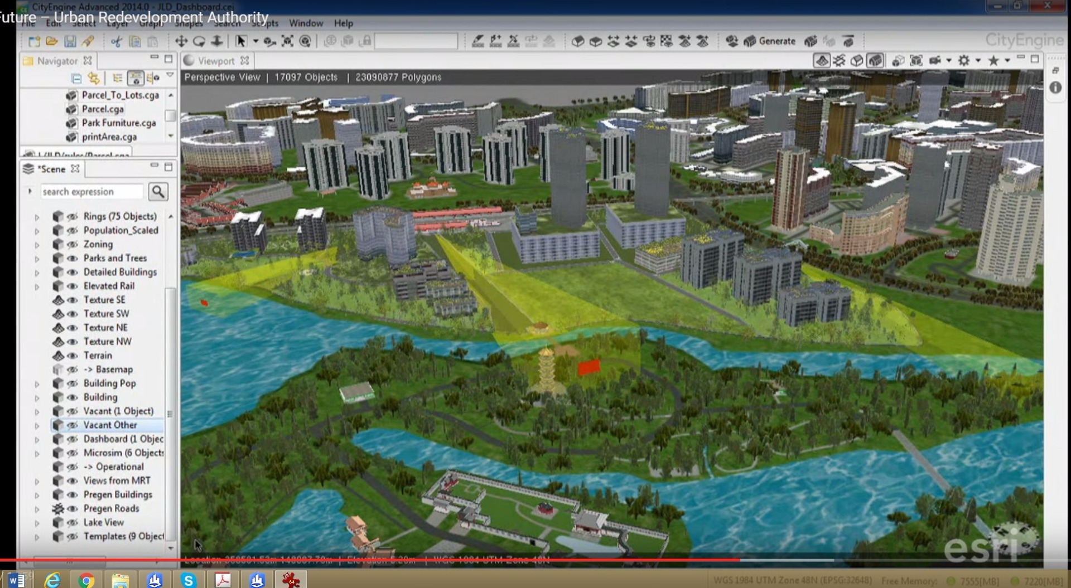Click the Elevation readout in viewport status bar
This screenshot has width=1071, height=588.
[x=382, y=560]
